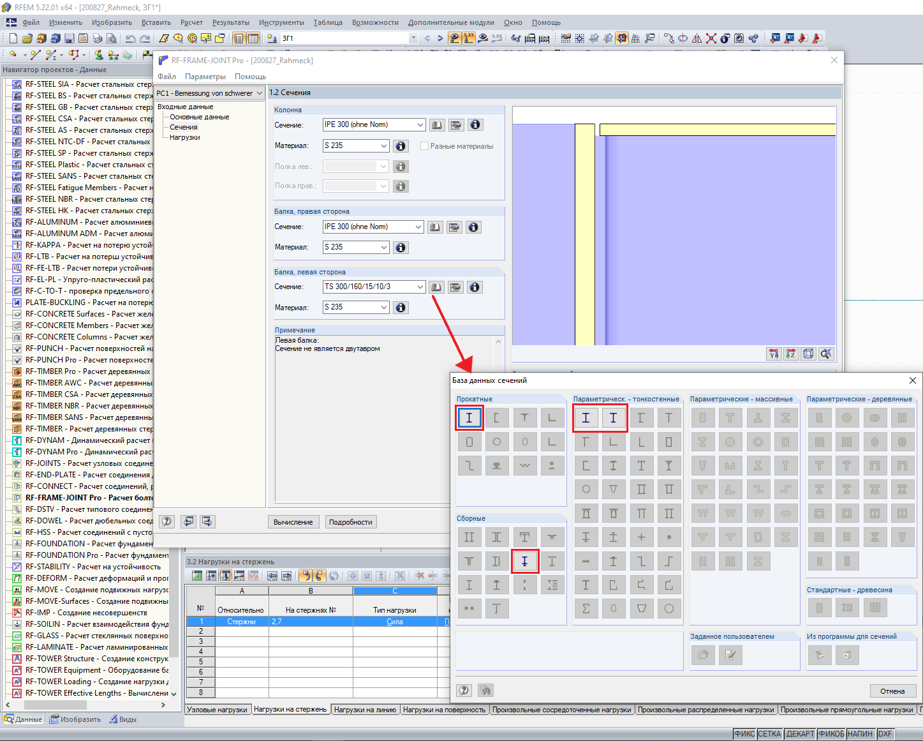This screenshot has height=741, width=923.
Task: Open the Расчет menu in RFEM
Action: [x=191, y=22]
